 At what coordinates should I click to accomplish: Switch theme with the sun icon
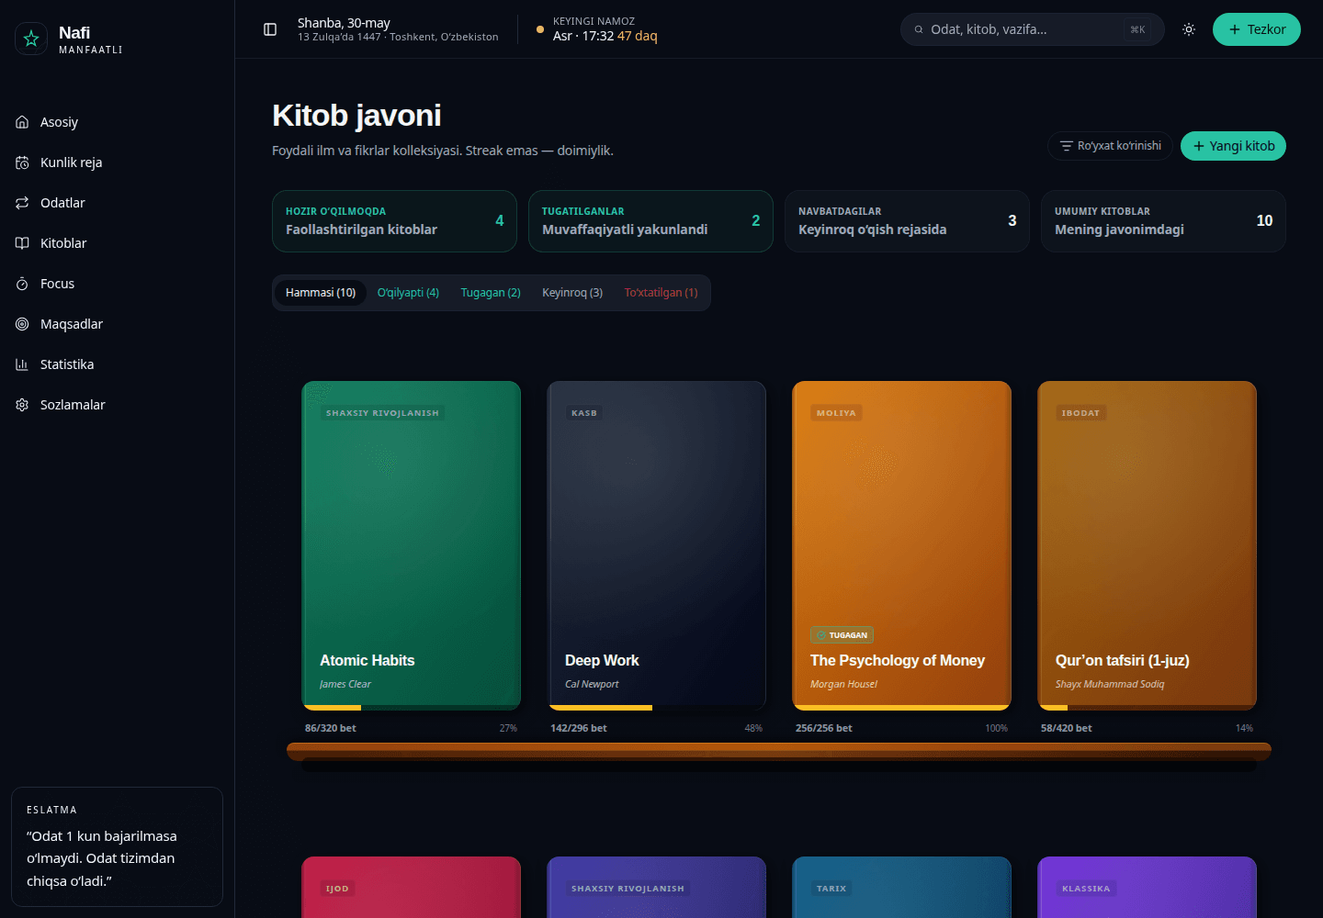pos(1189,29)
